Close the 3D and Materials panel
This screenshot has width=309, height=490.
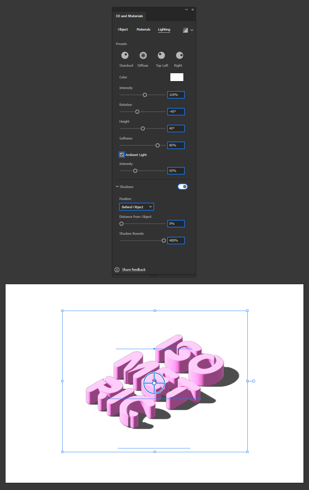tap(193, 10)
